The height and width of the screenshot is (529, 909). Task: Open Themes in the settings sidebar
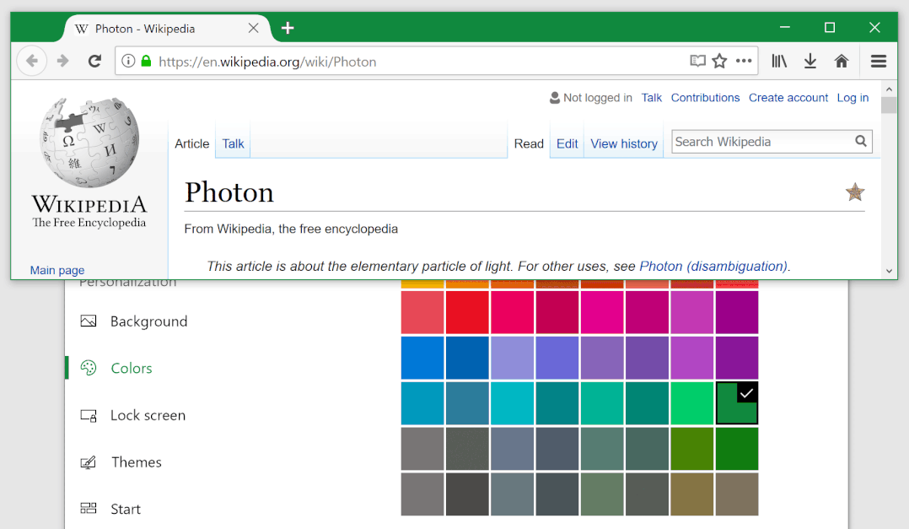pyautogui.click(x=136, y=462)
